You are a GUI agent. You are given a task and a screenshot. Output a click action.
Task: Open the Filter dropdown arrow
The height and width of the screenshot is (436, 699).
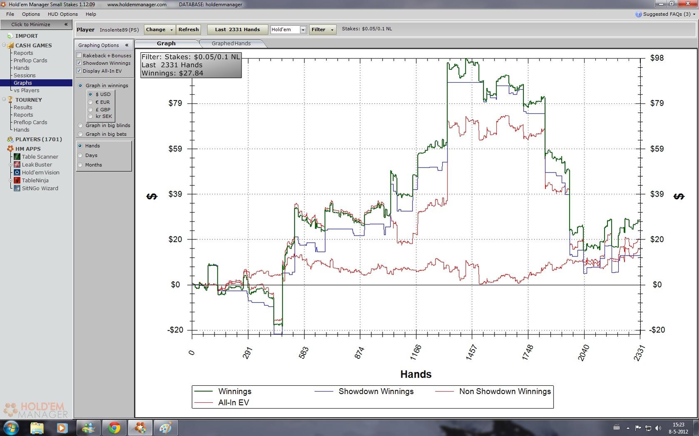(332, 30)
